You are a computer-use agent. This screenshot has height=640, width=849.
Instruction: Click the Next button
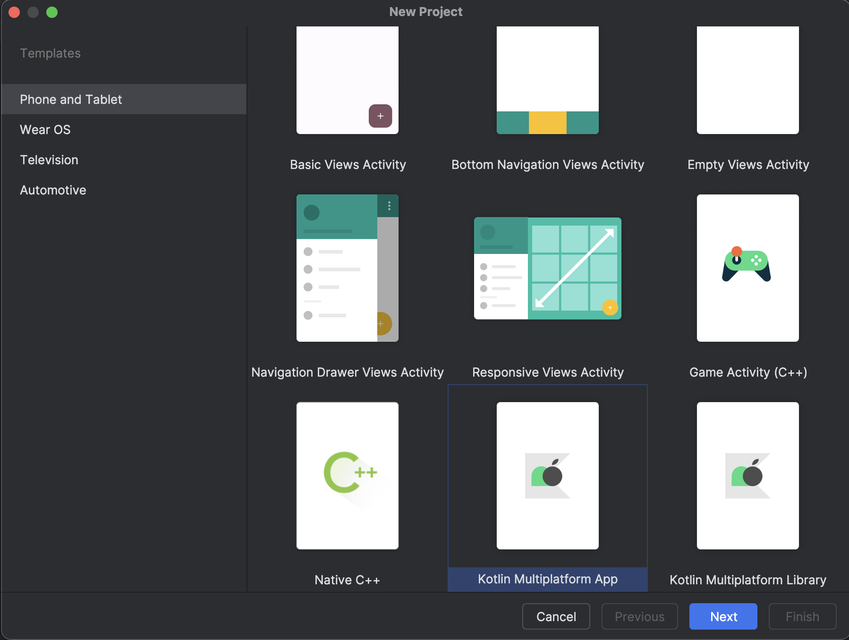point(723,616)
